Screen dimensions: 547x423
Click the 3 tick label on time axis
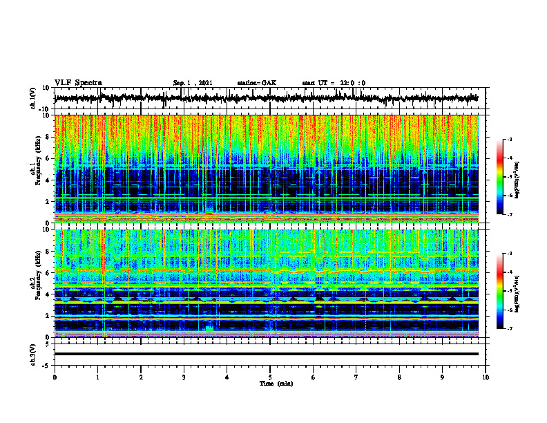click(184, 377)
